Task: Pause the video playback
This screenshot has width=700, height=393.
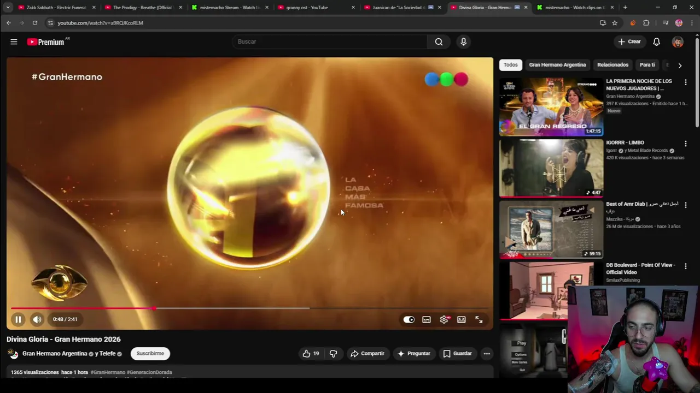Action: point(18,319)
